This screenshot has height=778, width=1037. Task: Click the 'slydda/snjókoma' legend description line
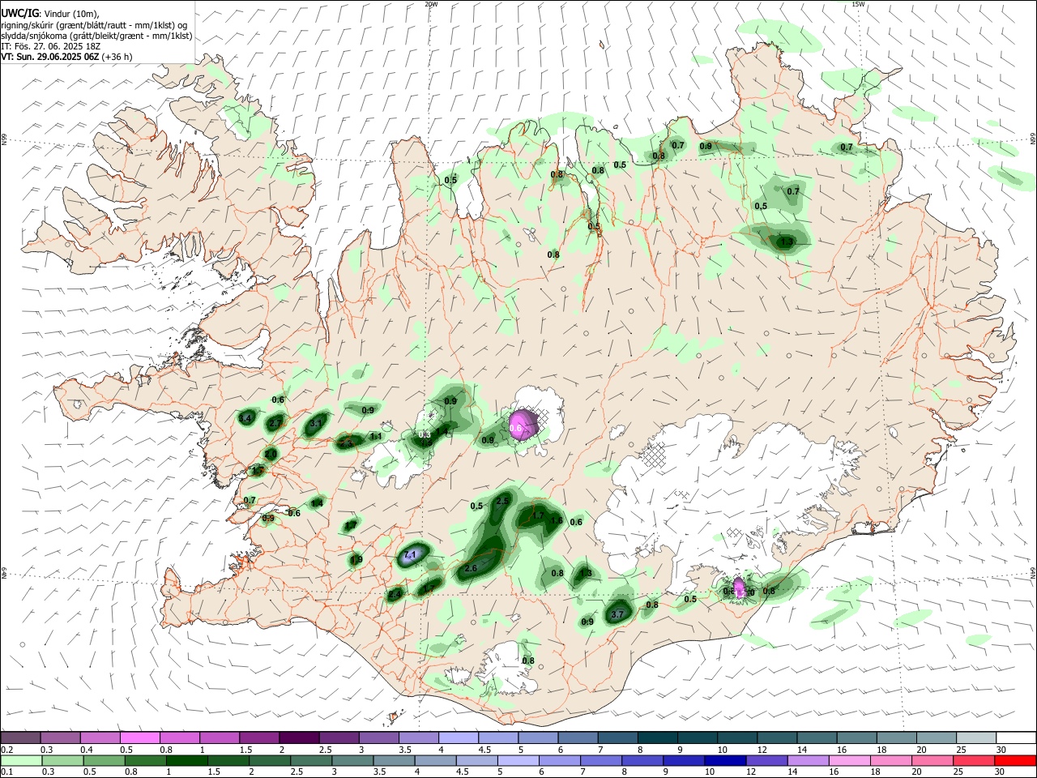pyautogui.click(x=96, y=36)
